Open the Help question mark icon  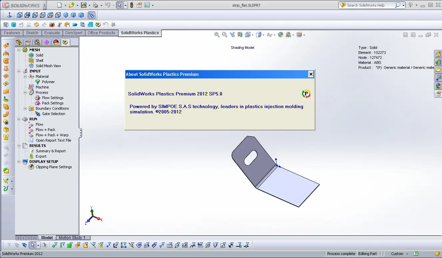411,5
